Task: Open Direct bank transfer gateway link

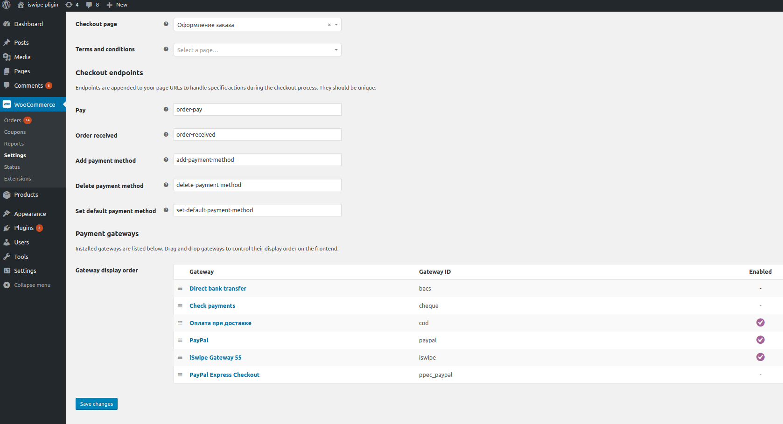Action: pos(218,289)
